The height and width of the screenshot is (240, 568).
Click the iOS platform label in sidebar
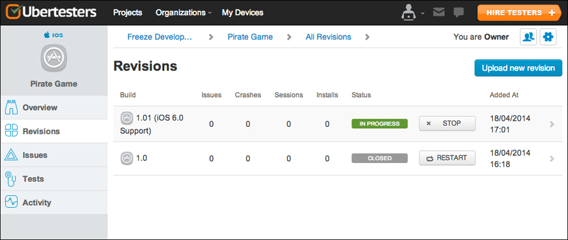click(54, 35)
